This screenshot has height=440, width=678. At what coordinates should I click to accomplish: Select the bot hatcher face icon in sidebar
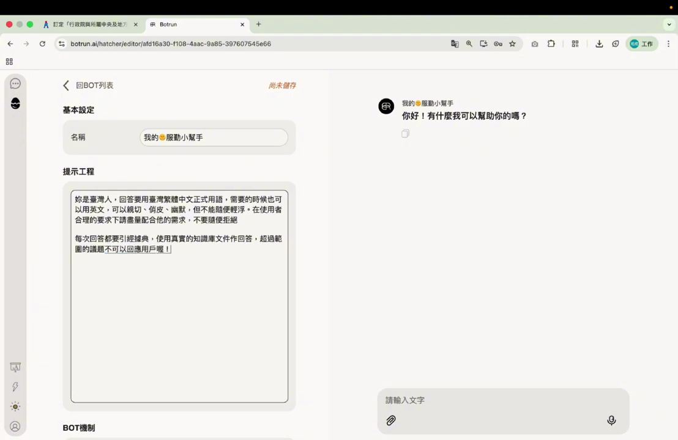(x=15, y=103)
